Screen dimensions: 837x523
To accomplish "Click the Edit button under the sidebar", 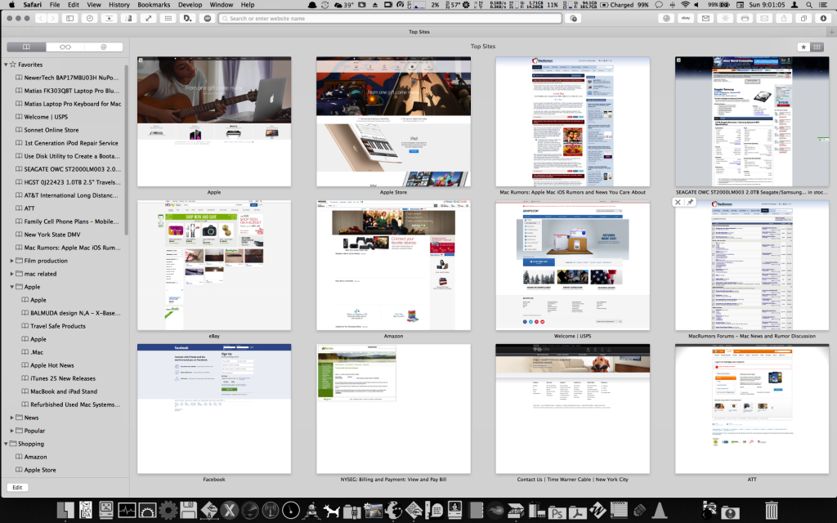I will (x=18, y=487).
